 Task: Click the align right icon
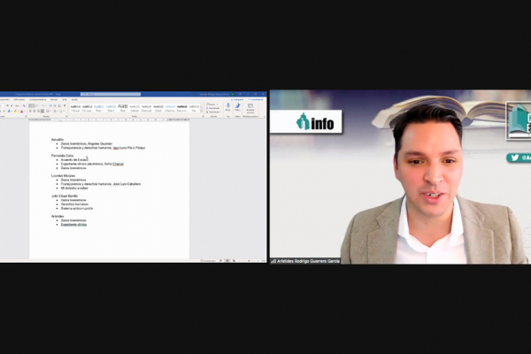38,112
